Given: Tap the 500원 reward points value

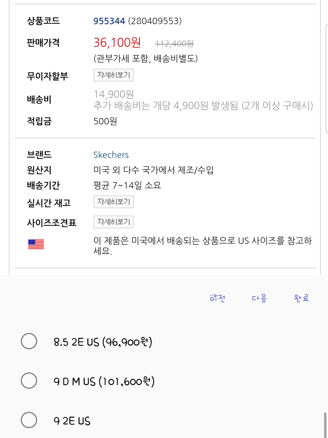Looking at the screenshot, I should 105,121.
